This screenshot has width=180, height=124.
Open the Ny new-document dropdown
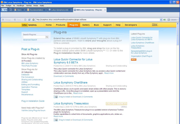[x=4, y=10]
